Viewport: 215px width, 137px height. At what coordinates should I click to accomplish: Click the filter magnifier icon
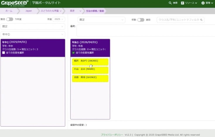click(x=201, y=20)
